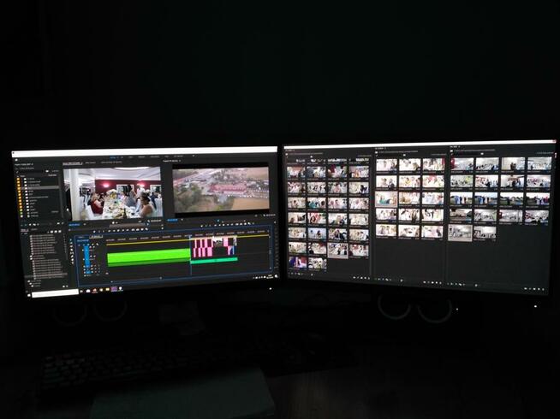Open first thumbnail in the middle bin panel
The image size is (560, 419).
tap(386, 165)
